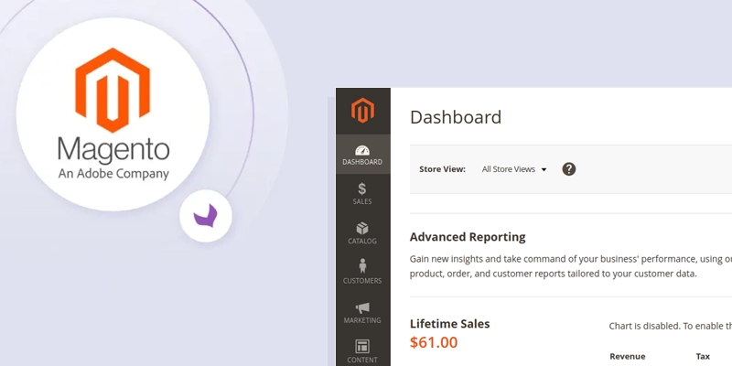Click the Lifetime Sales heading
The image size is (732, 366).
(449, 324)
